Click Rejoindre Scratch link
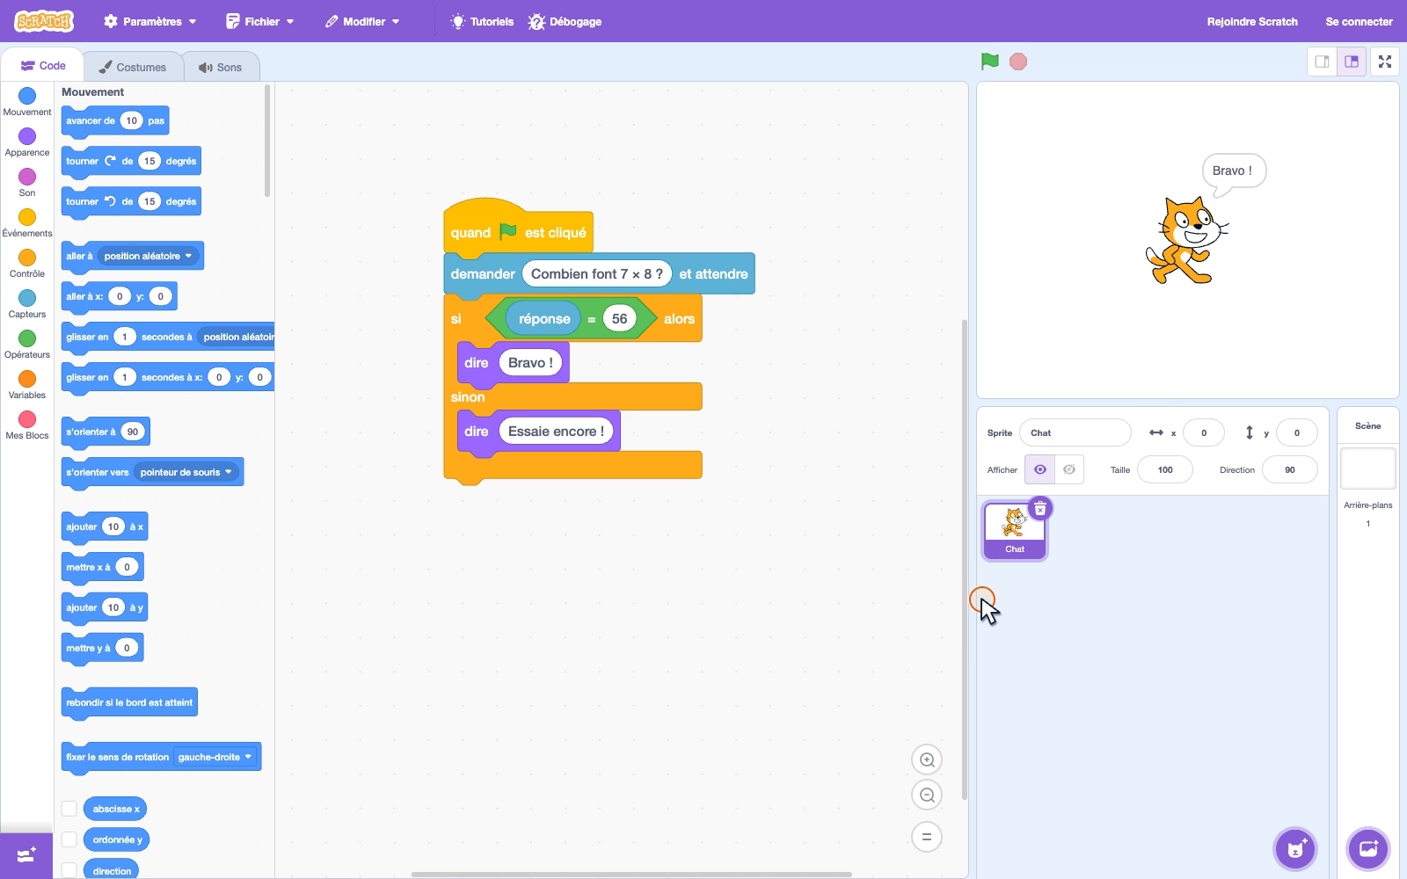This screenshot has height=879, width=1407. pyautogui.click(x=1252, y=21)
